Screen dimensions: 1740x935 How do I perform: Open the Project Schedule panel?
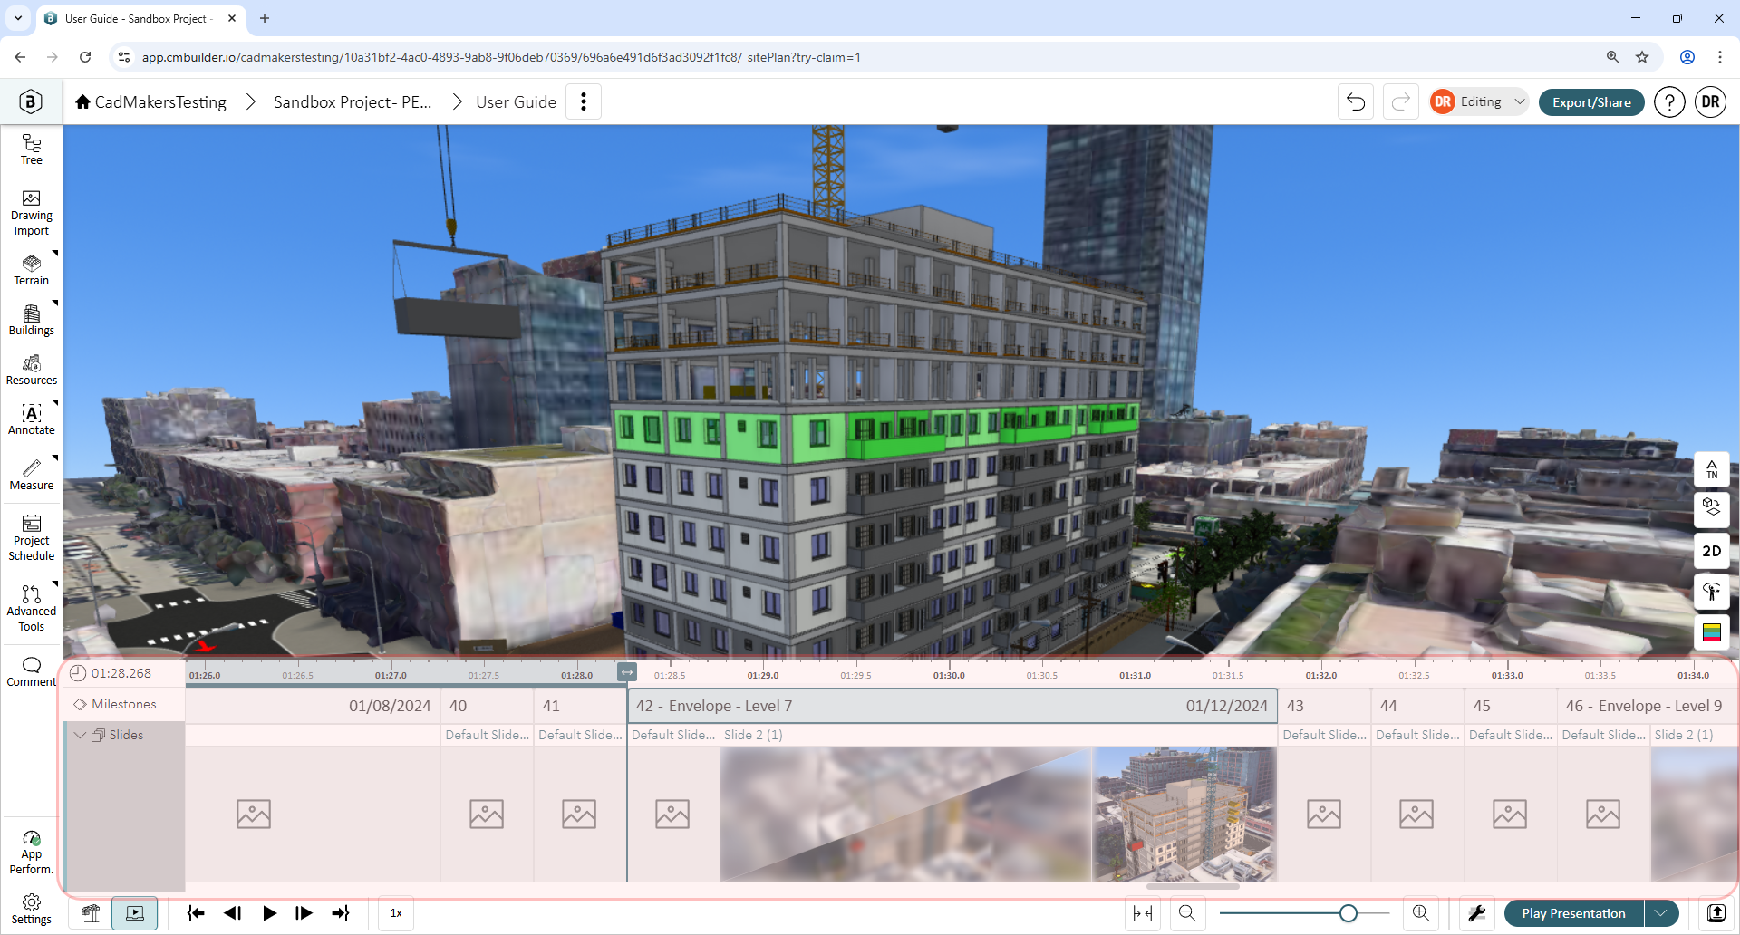(32, 538)
